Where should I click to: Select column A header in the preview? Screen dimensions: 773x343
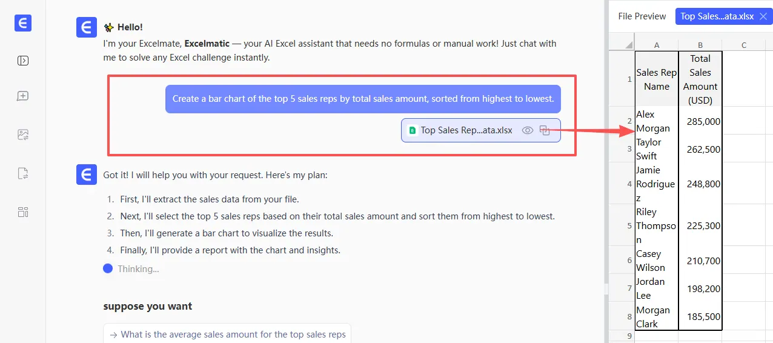[657, 45]
